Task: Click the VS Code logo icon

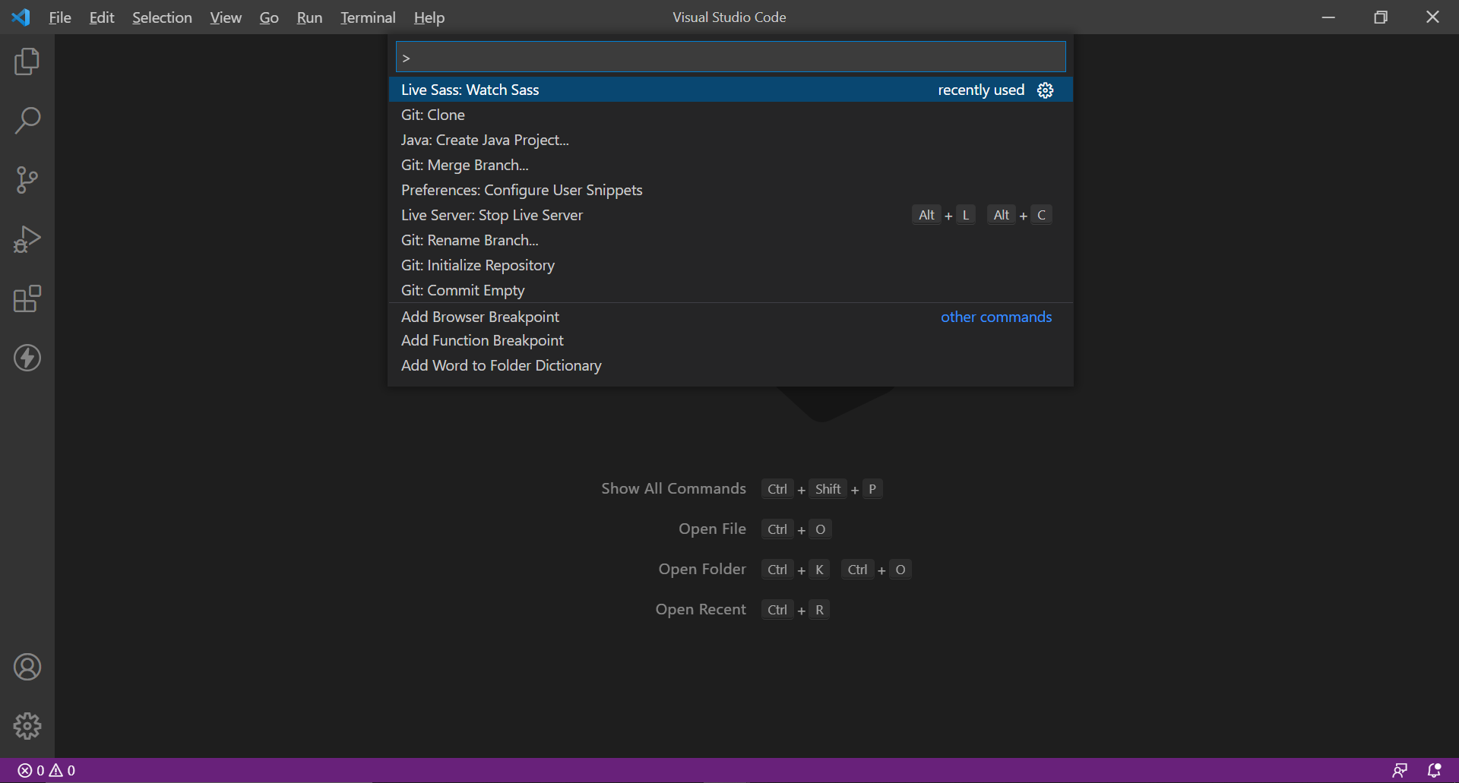Action: click(21, 17)
